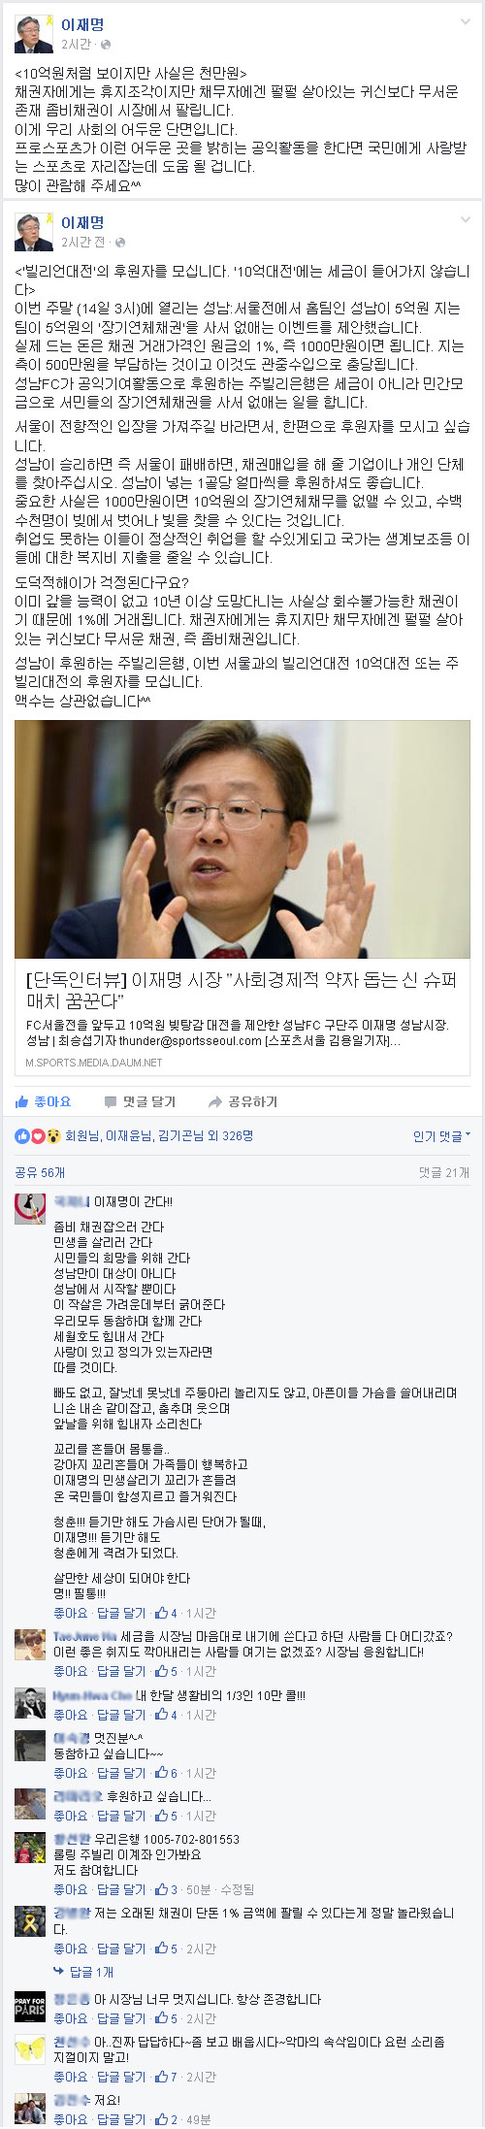This screenshot has width=485, height=2129.
Task: Click the 공유하기 share arrow icon
Action: tap(215, 1101)
